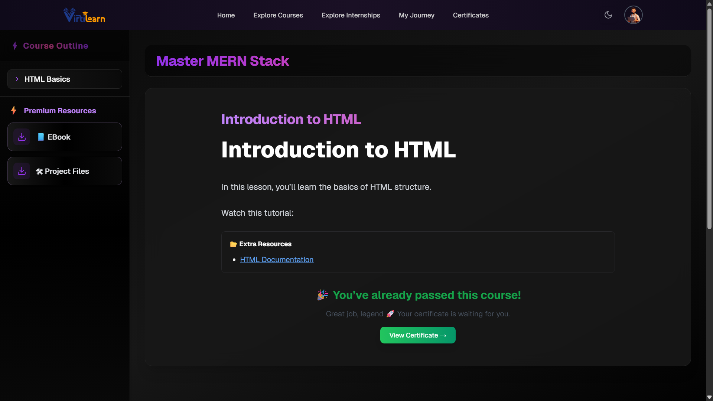The image size is (713, 401).
Task: Click the Premium Resources lightning icon
Action: [14, 111]
